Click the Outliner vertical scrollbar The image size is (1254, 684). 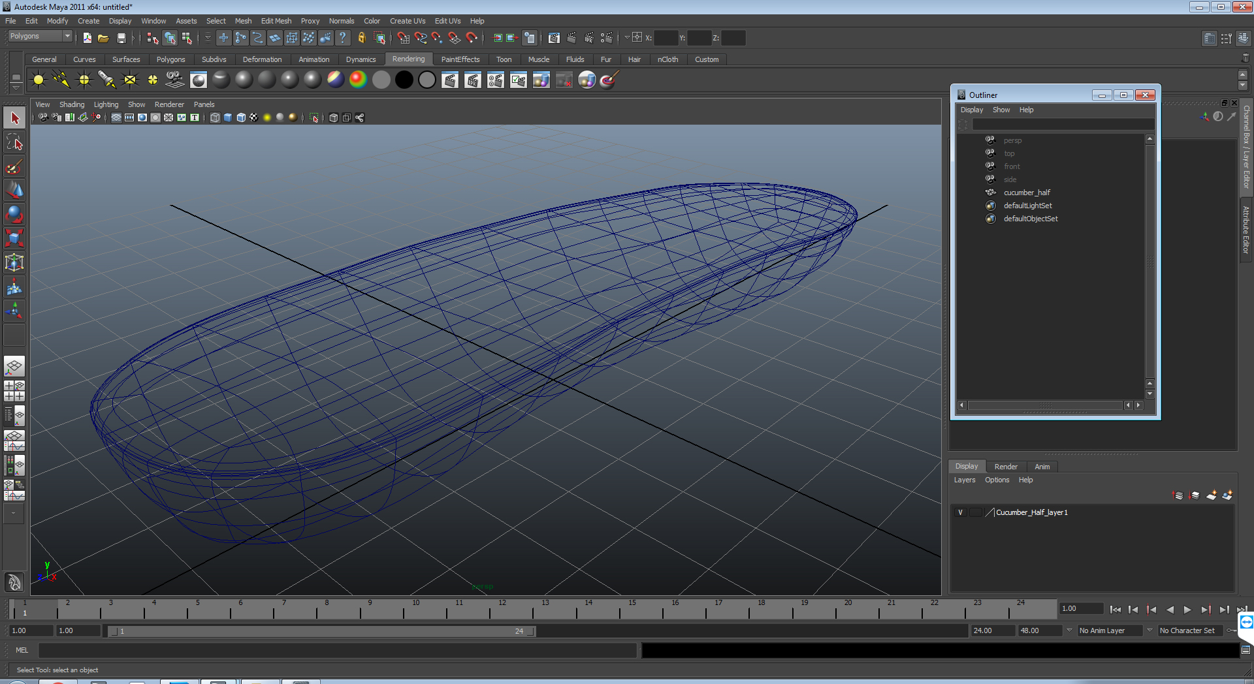[x=1149, y=261]
